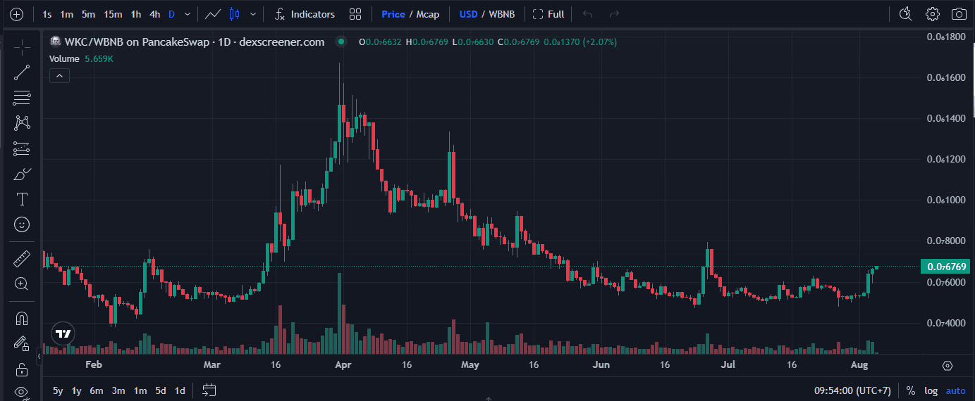Open the go to date calendar icon
This screenshot has height=401, width=975.
209,390
